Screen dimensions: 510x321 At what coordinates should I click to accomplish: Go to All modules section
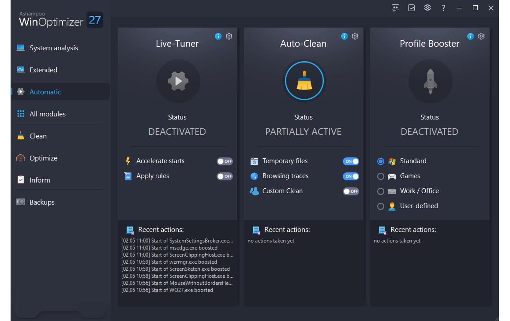(x=47, y=114)
